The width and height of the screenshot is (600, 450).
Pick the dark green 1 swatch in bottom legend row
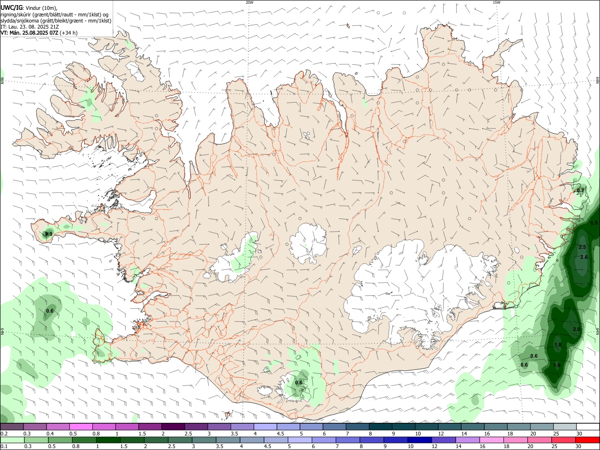pyautogui.click(x=108, y=440)
